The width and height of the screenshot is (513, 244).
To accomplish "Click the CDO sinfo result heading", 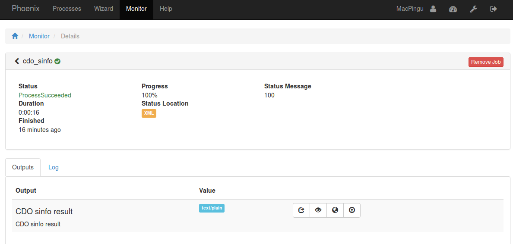I will pyautogui.click(x=44, y=212).
